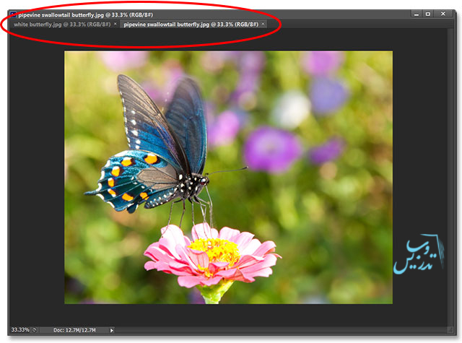Click the yellow center of the flower
Viewport: 462px width, 343px height.
click(x=214, y=251)
